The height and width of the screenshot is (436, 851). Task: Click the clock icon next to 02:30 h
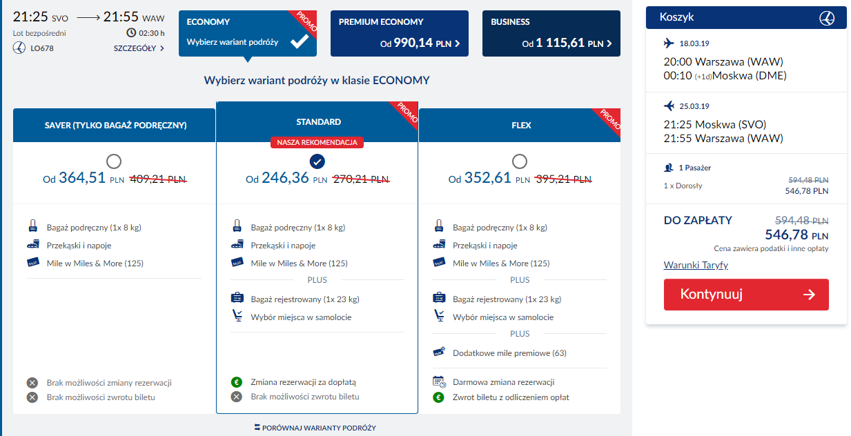click(131, 32)
